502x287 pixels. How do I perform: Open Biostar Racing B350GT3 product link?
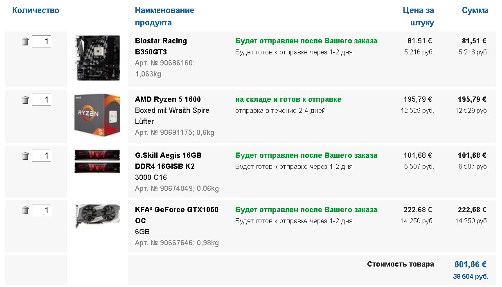click(x=161, y=46)
